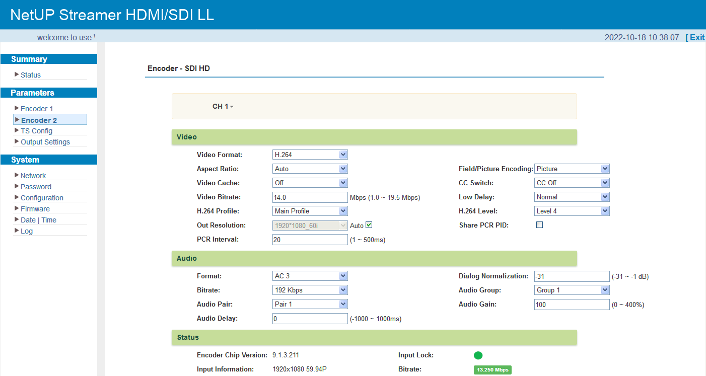Open H.264 Profile dropdown
The height and width of the screenshot is (376, 706).
point(310,211)
